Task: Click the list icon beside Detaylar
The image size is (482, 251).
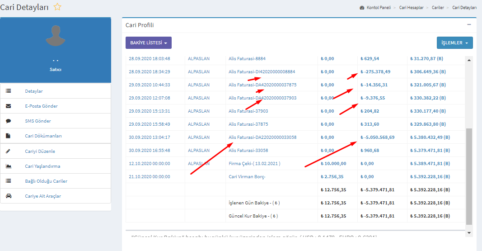Action: pos(8,91)
